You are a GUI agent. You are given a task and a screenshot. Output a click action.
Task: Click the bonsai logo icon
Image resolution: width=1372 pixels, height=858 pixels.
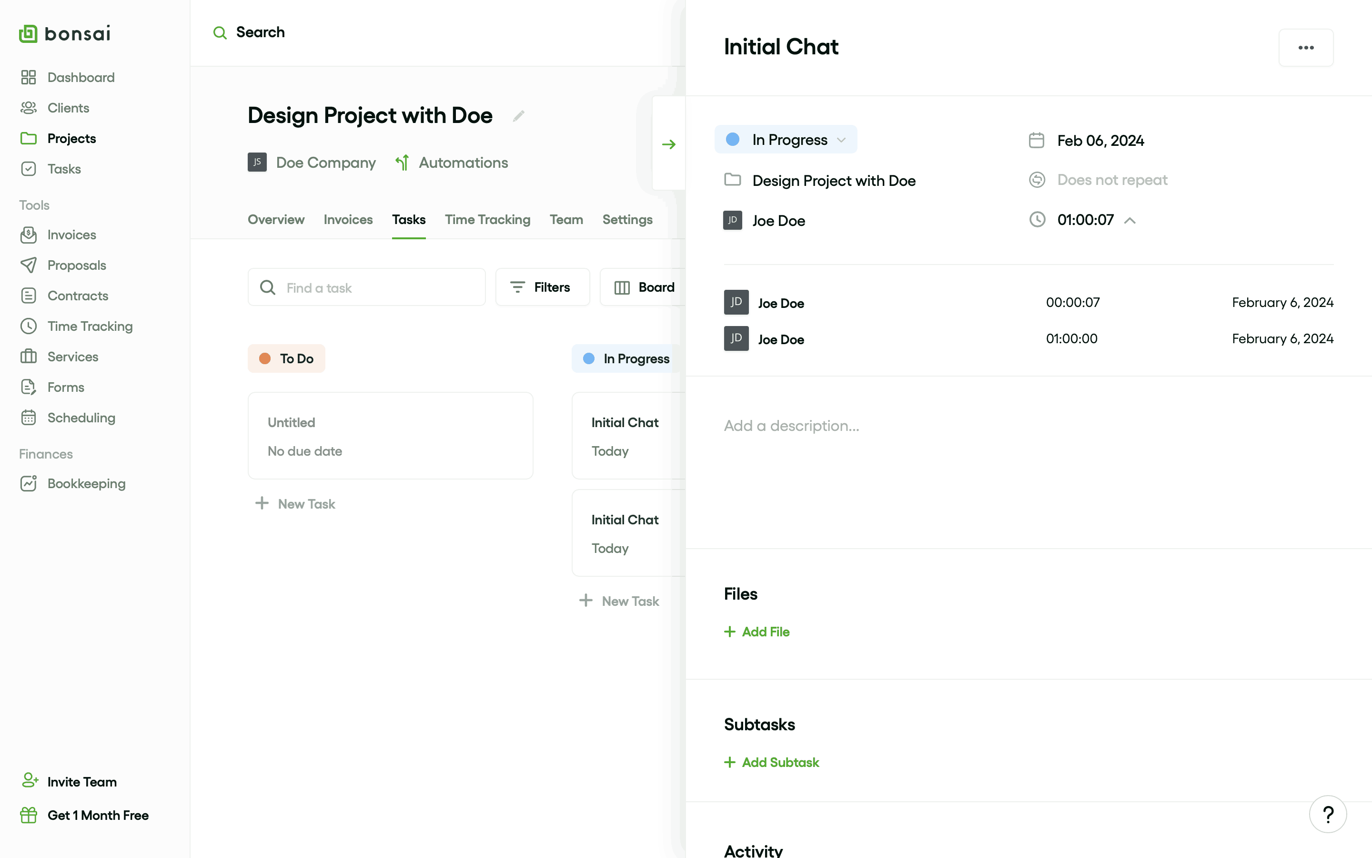[28, 33]
